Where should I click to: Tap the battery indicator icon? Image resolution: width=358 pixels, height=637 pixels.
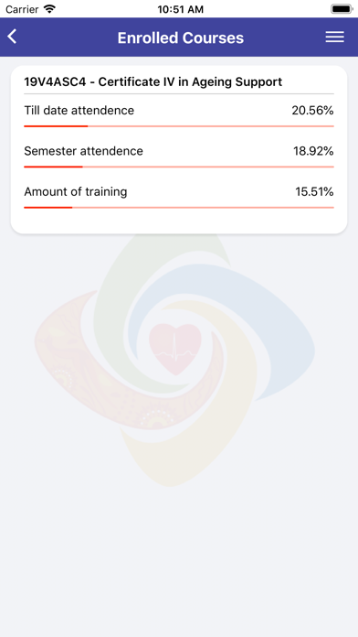point(342,9)
